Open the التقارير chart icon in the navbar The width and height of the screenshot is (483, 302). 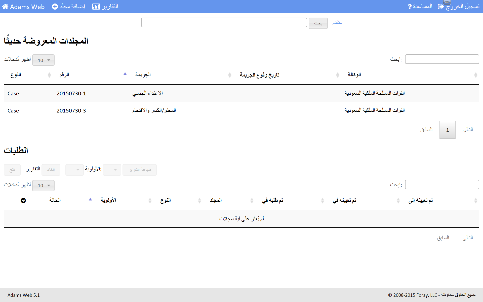[x=96, y=7]
